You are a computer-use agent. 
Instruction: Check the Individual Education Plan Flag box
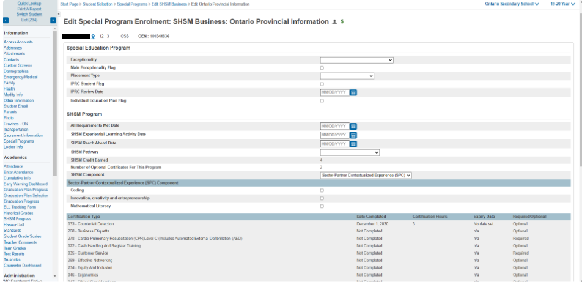pyautogui.click(x=322, y=100)
